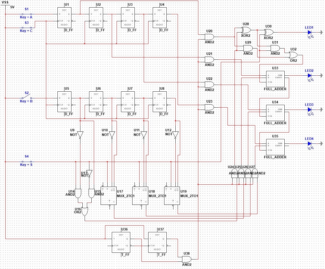Select the U5 D flip-flop component

64,102
